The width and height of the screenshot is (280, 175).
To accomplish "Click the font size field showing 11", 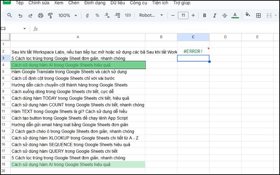I will tap(183, 15).
